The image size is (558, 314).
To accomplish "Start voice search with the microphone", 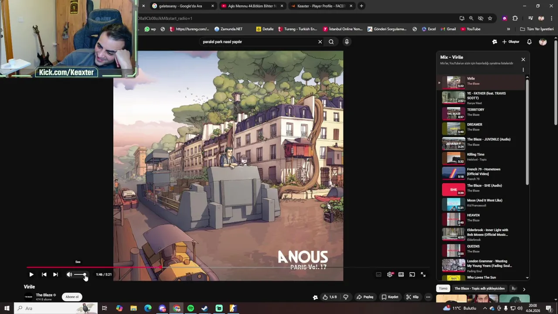I will [347, 42].
